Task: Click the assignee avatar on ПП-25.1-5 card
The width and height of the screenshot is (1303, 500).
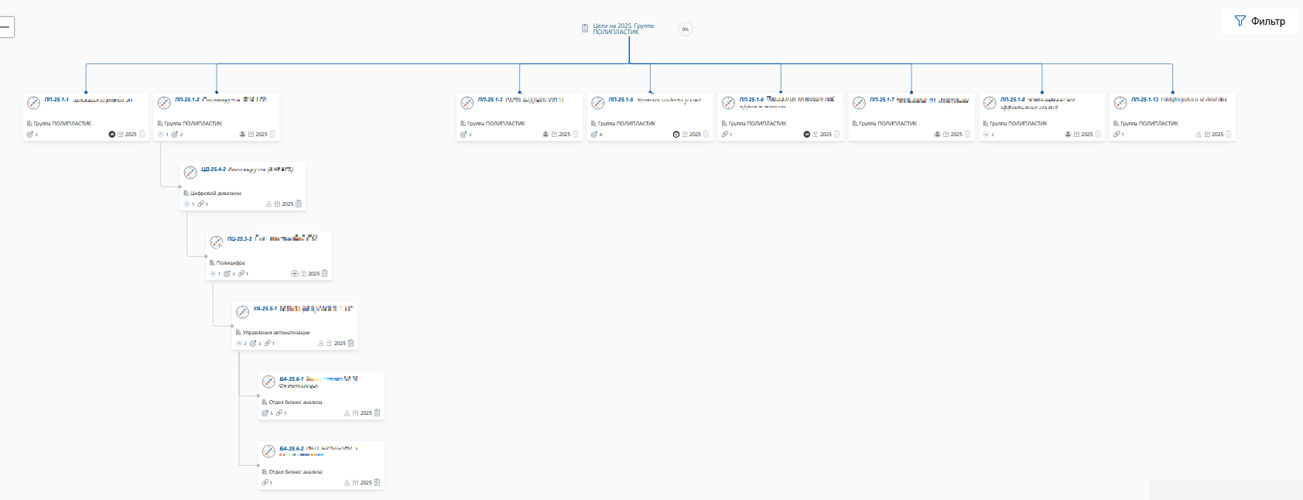Action: click(675, 135)
